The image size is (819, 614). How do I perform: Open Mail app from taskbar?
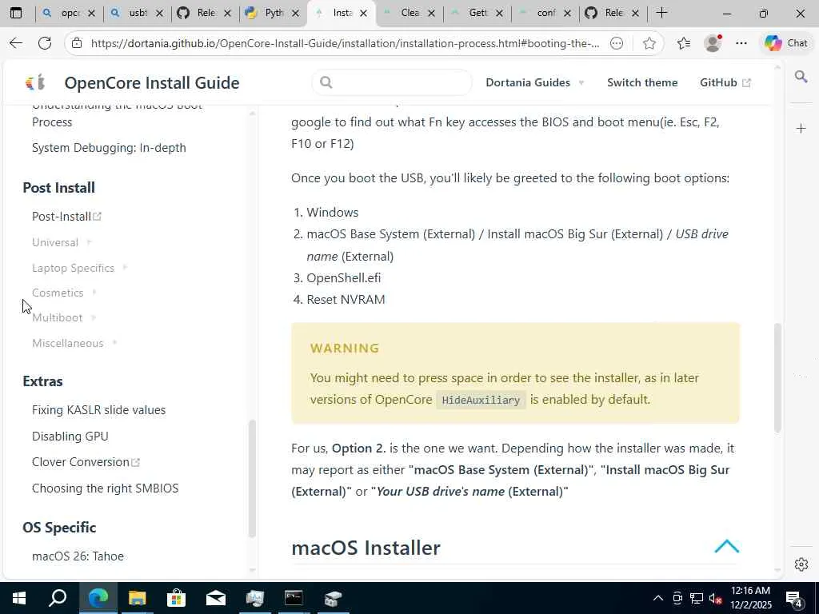pos(215,598)
